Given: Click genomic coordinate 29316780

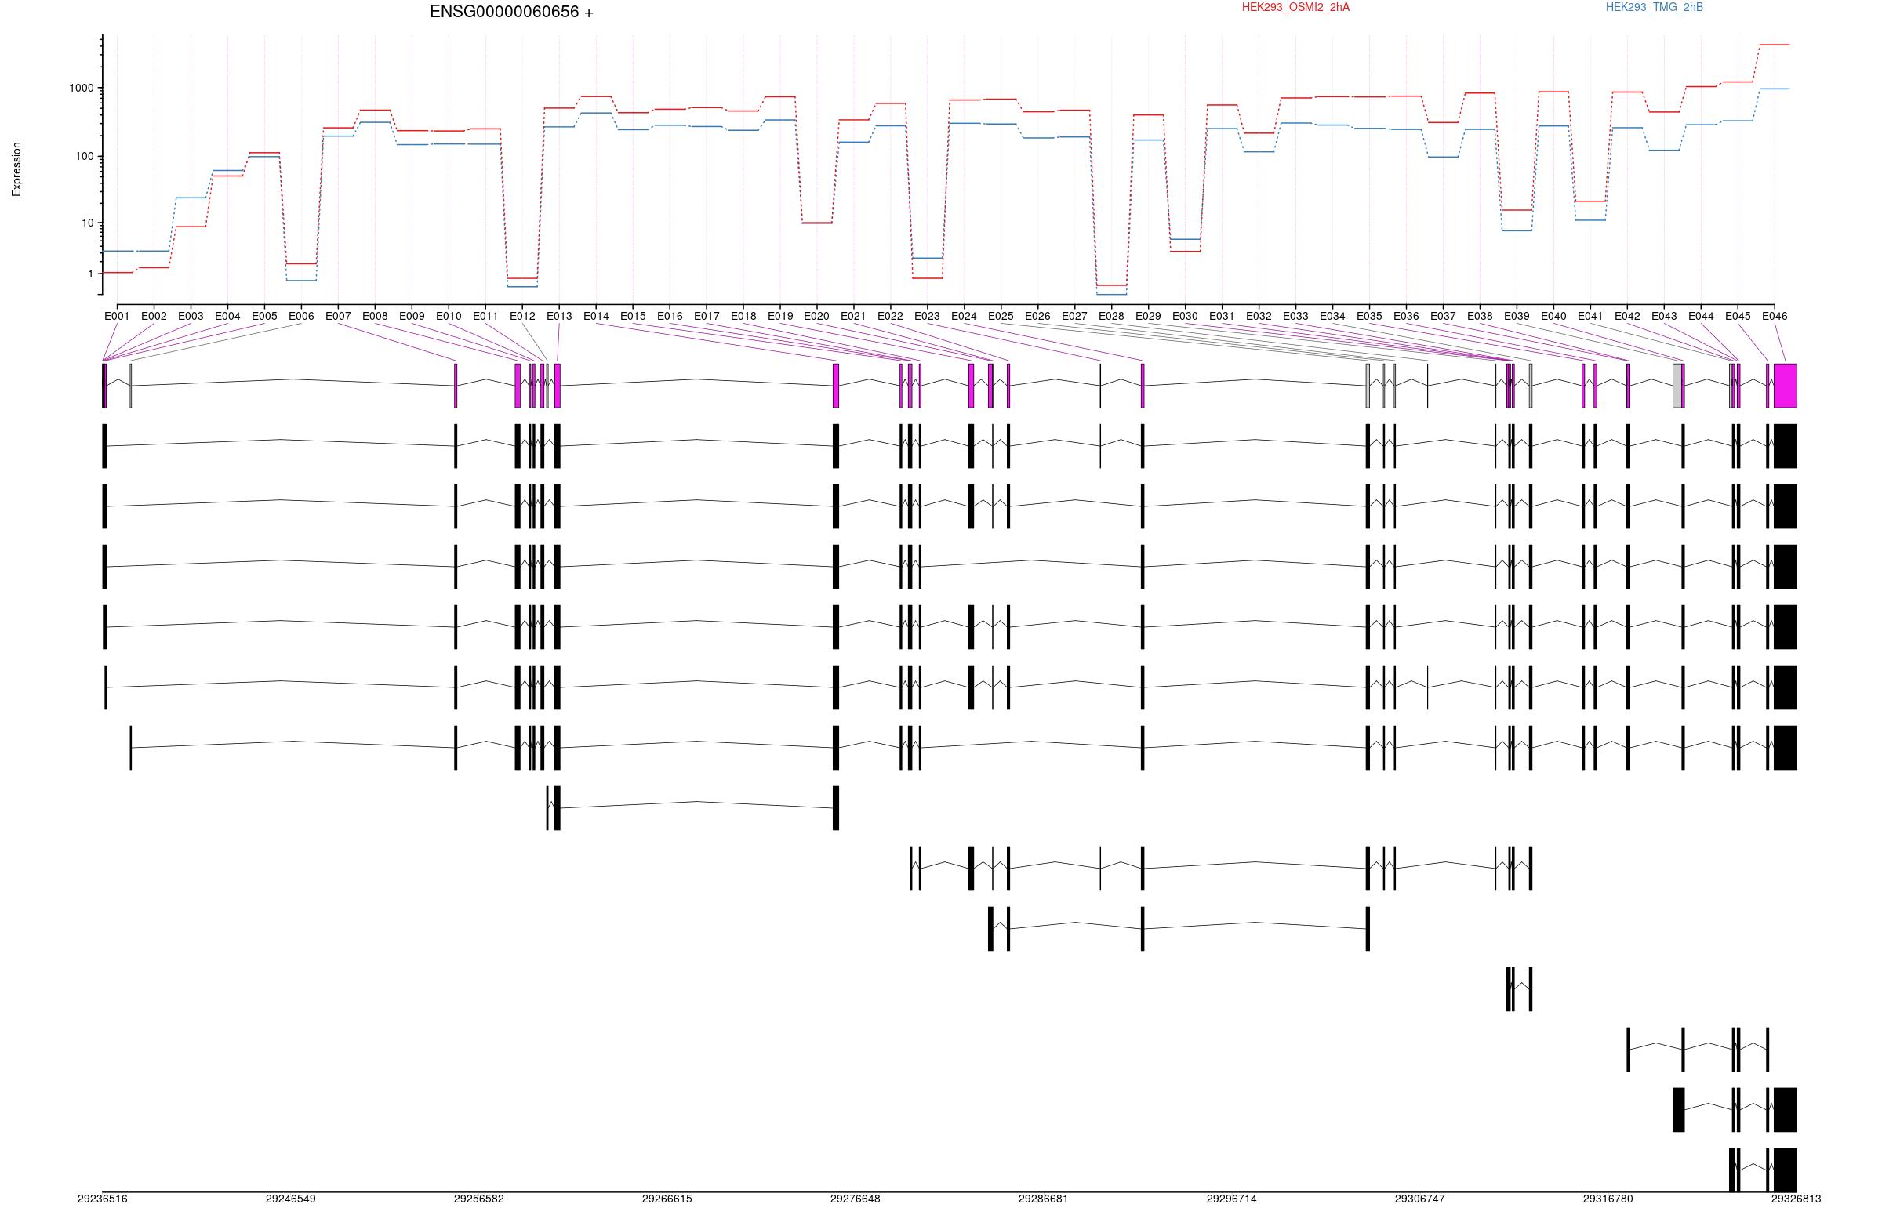Looking at the screenshot, I should [x=1608, y=1199].
